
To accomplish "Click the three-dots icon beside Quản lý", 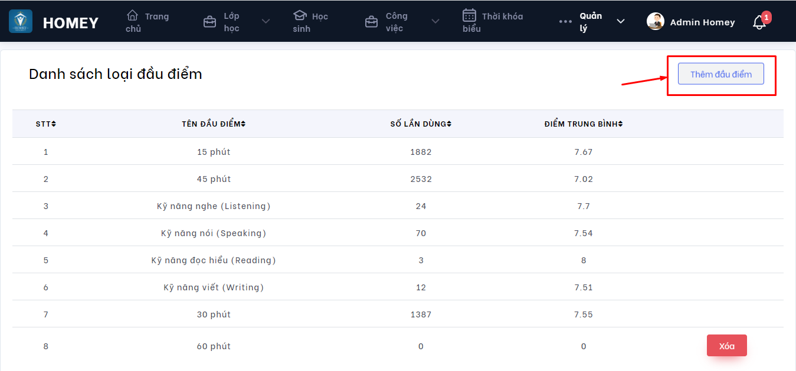I will [x=565, y=22].
